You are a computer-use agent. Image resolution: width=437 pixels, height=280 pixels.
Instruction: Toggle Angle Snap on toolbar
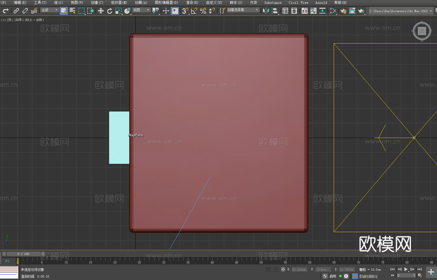point(194,11)
